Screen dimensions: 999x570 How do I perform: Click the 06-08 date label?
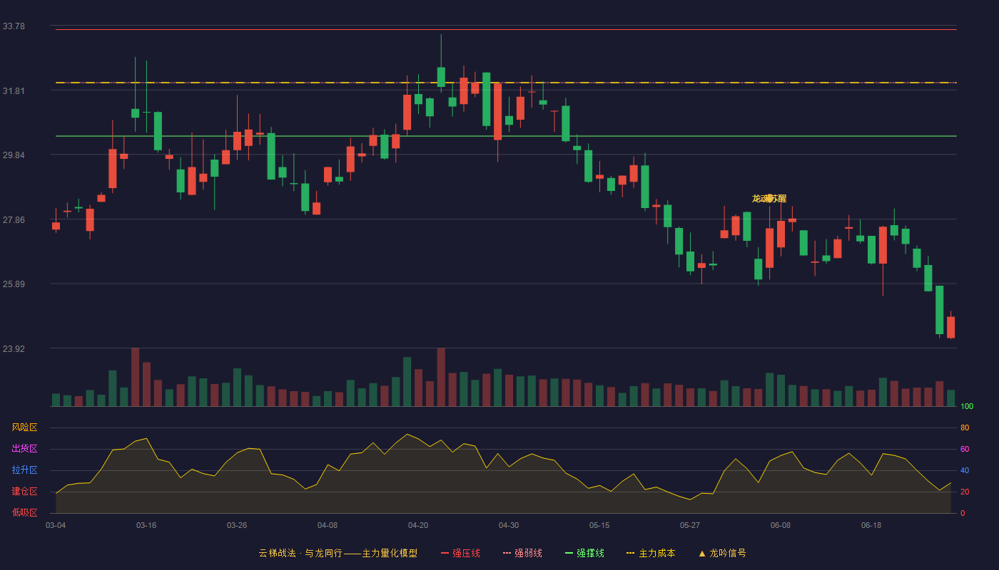tap(781, 525)
